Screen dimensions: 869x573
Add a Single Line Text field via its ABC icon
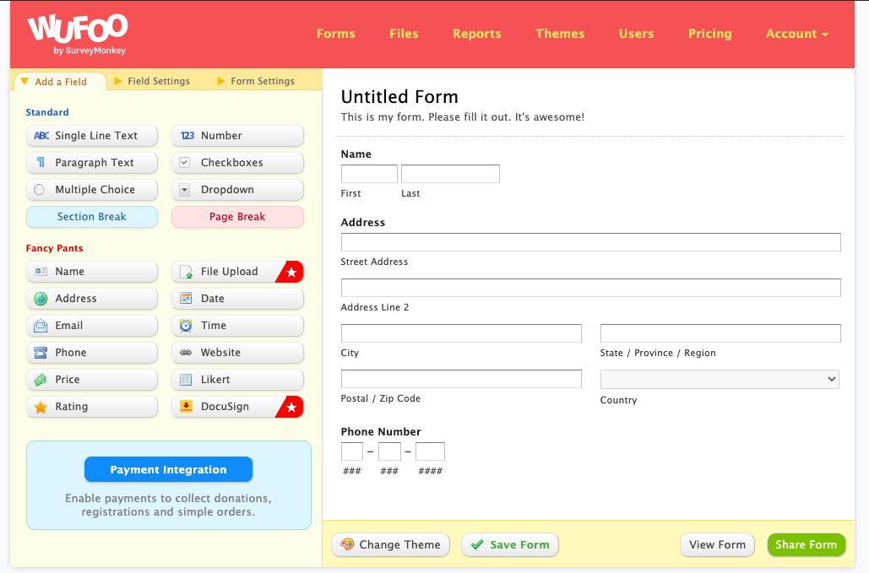point(41,136)
